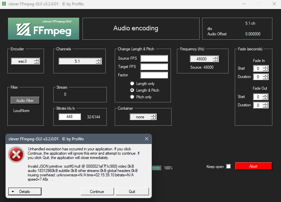Click the Fade In Start value field

258,68
